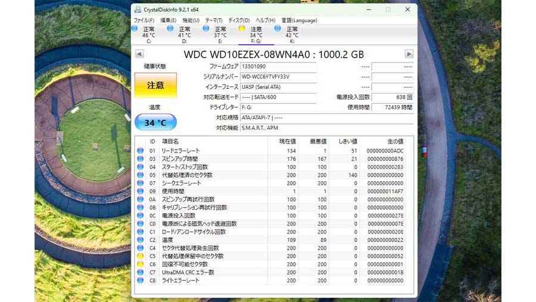Click status icon of row 0A スピンアップ再試行回数
The height and width of the screenshot is (302, 536).
point(140,200)
